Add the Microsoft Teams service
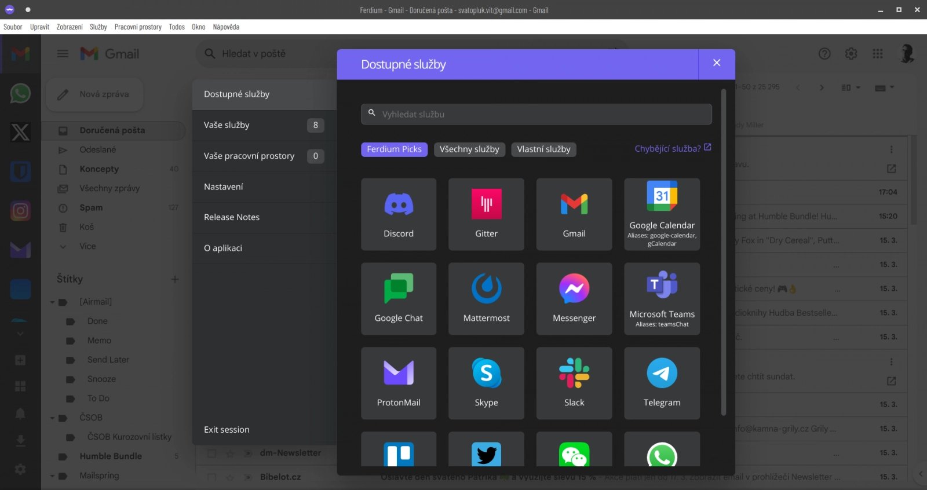The width and height of the screenshot is (927, 490). 662,299
